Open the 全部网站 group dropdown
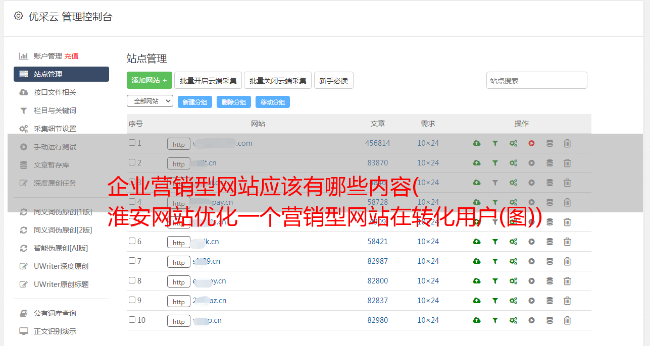 pyautogui.click(x=150, y=101)
